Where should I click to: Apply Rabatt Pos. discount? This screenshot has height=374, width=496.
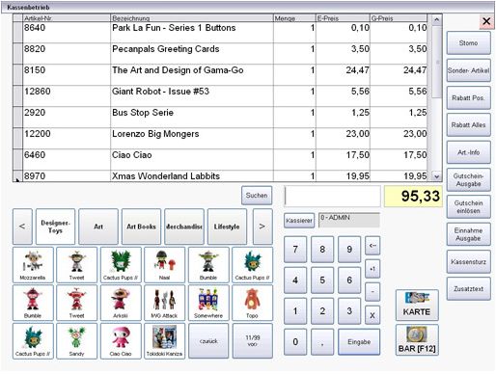[469, 97]
